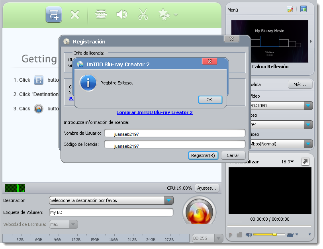323x249 pixels.
Task: Open the Subtitle toolbar tool
Action: click(x=101, y=14)
